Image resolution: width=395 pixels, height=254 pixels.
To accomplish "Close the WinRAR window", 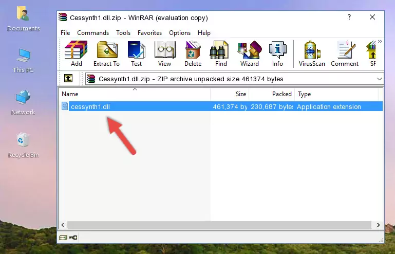I will click(372, 17).
